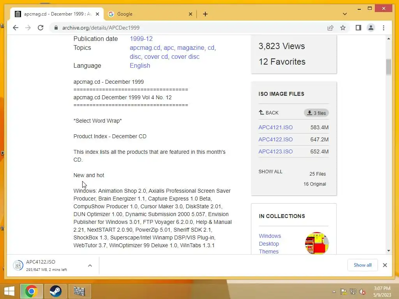Open the English language link
The height and width of the screenshot is (299, 399).
(x=140, y=65)
